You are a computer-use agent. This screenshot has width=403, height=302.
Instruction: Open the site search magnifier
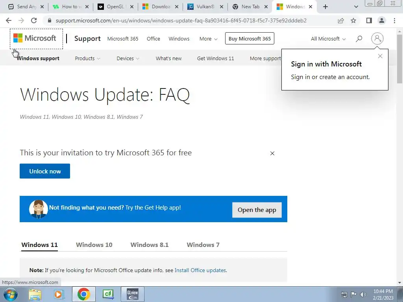pos(359,39)
